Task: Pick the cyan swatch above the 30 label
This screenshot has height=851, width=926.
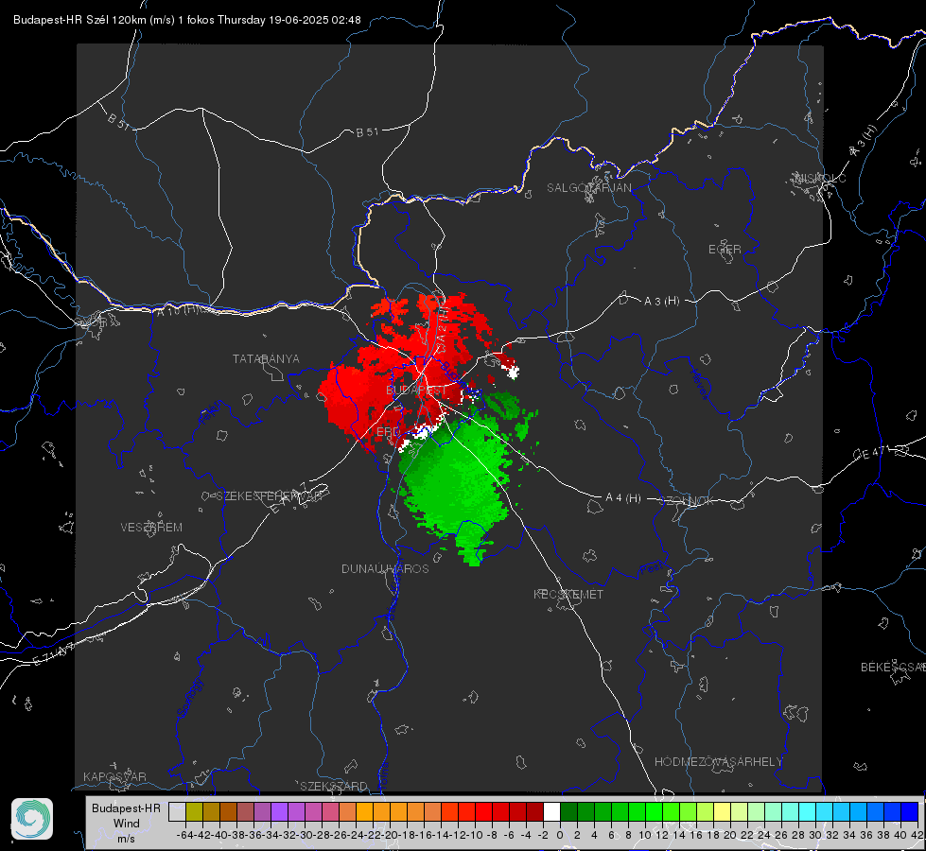Action: click(824, 811)
